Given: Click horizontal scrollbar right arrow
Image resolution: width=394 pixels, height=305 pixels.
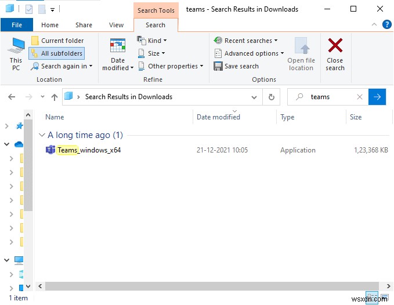Looking at the screenshot, I should click(x=388, y=286).
